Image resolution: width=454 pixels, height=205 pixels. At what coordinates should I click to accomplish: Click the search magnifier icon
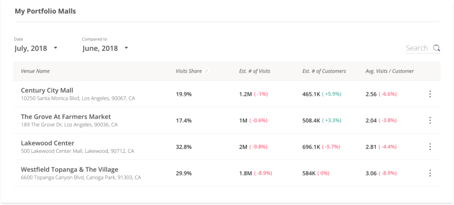(x=436, y=48)
